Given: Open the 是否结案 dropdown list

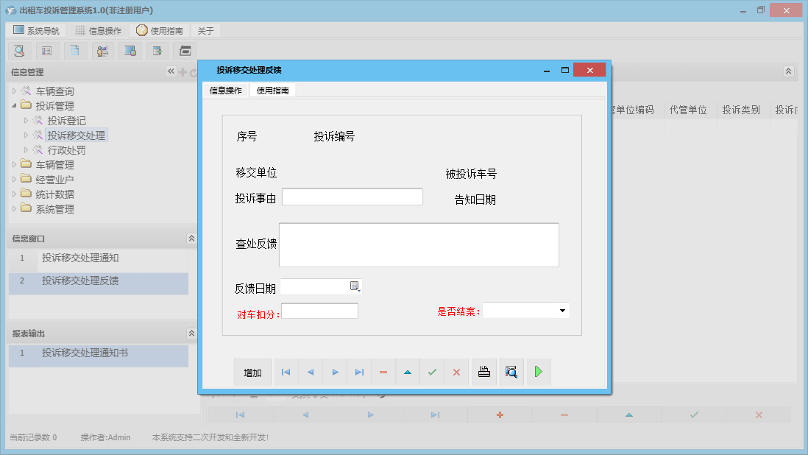Looking at the screenshot, I should click(562, 310).
